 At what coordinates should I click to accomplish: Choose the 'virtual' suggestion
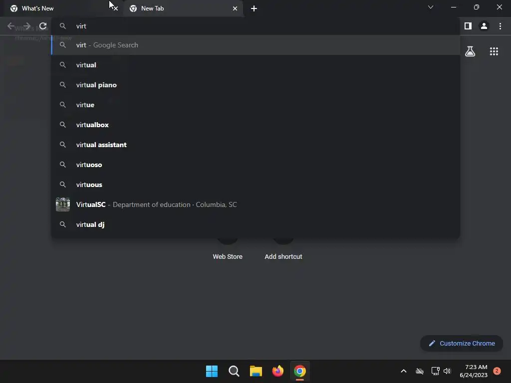(x=256, y=65)
